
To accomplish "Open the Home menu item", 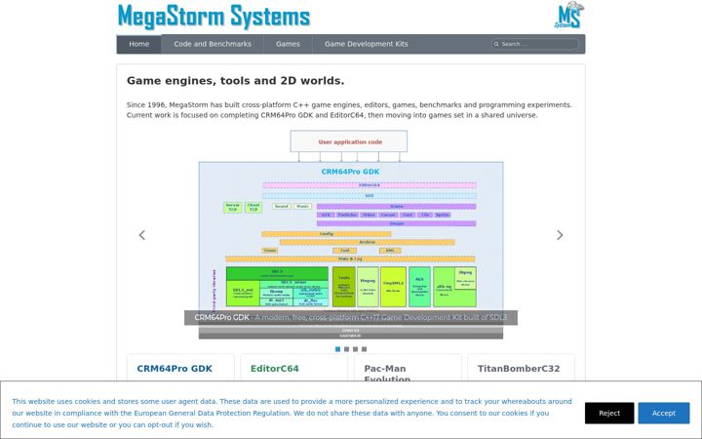I will click(139, 44).
